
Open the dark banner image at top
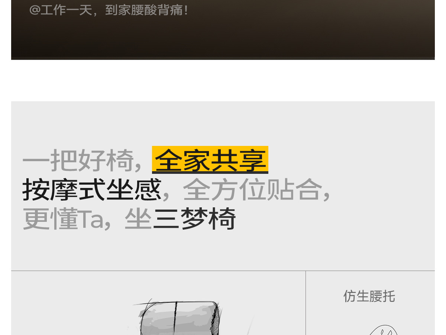pos(223,30)
